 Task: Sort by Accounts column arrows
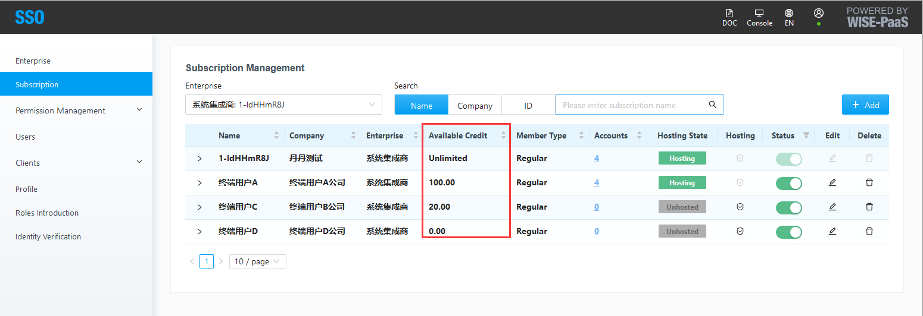point(639,135)
